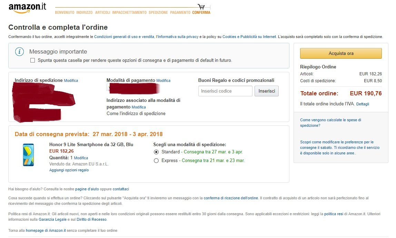Open IVA Dettagli link
The image size is (396, 238).
pyautogui.click(x=363, y=104)
